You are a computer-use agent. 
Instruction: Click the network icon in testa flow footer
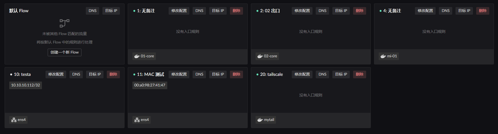point(14,120)
